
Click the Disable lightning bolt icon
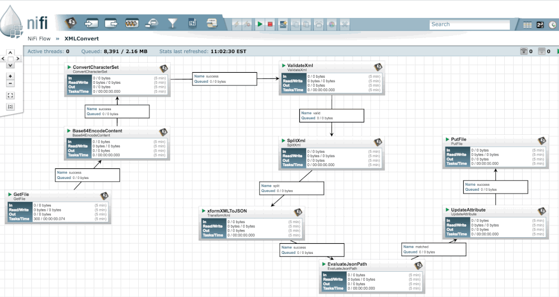247,24
